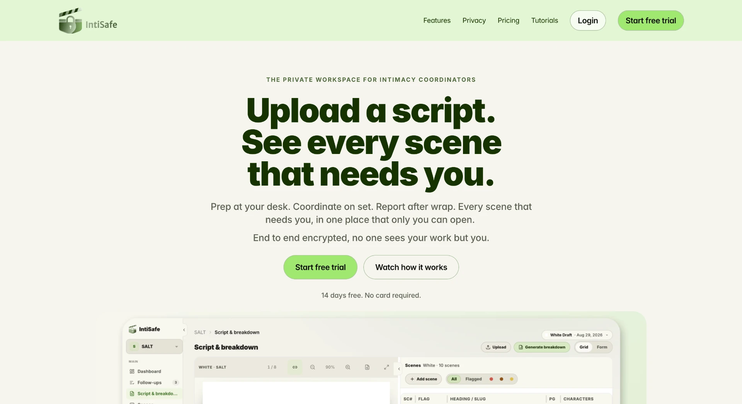Click the HEADING / SLUG column header
The image size is (742, 404).
(x=468, y=399)
